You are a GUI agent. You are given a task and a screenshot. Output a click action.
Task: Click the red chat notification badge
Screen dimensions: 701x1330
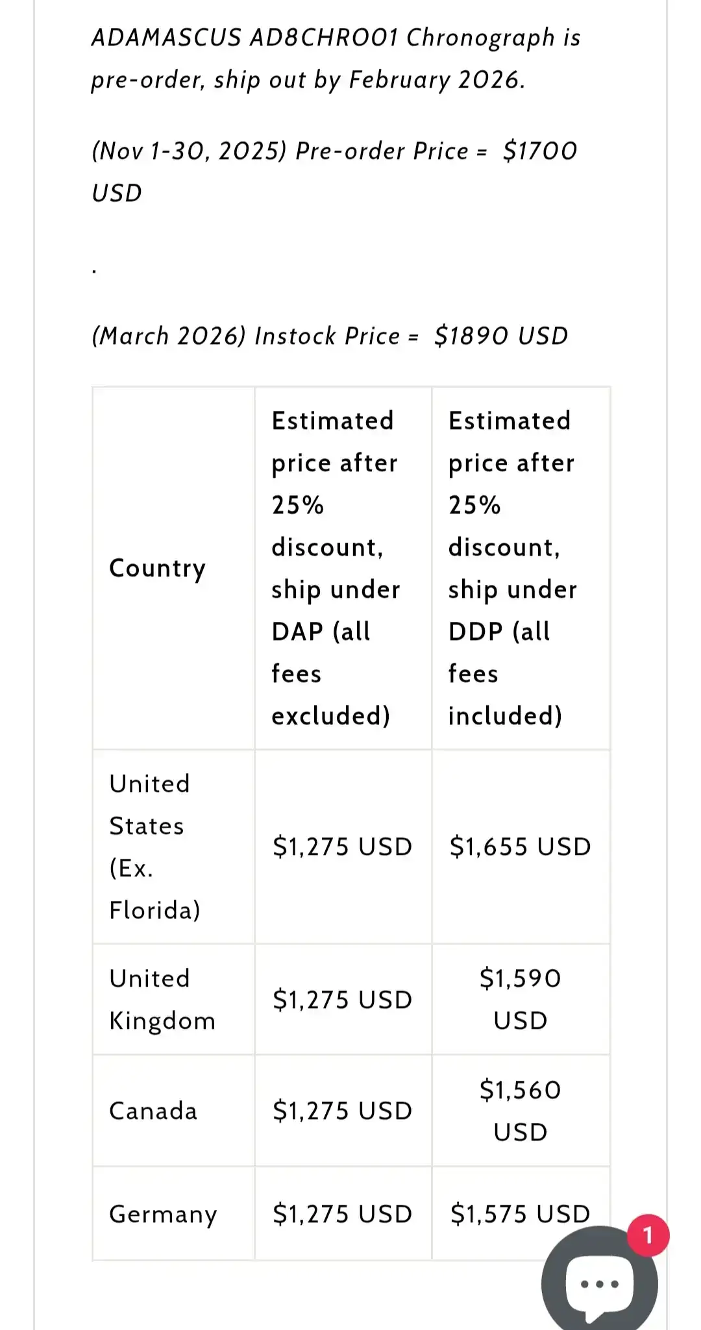click(647, 1235)
